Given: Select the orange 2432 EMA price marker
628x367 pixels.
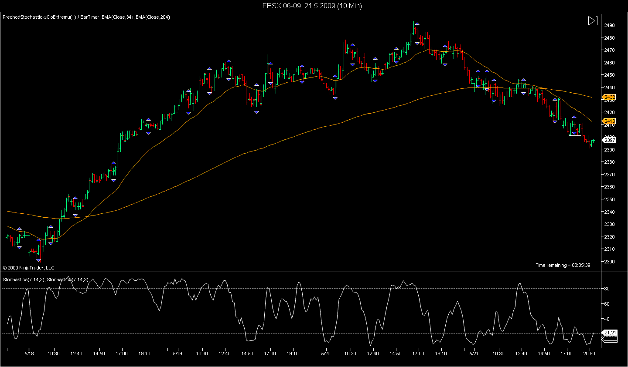Looking at the screenshot, I should coord(609,97).
